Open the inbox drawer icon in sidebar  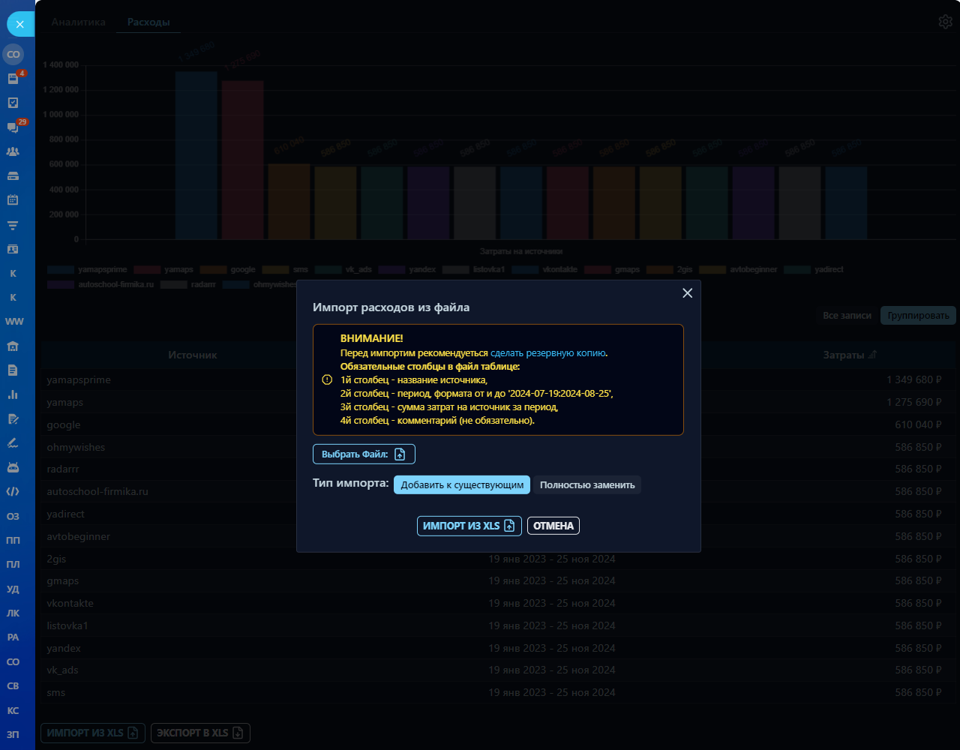13,176
